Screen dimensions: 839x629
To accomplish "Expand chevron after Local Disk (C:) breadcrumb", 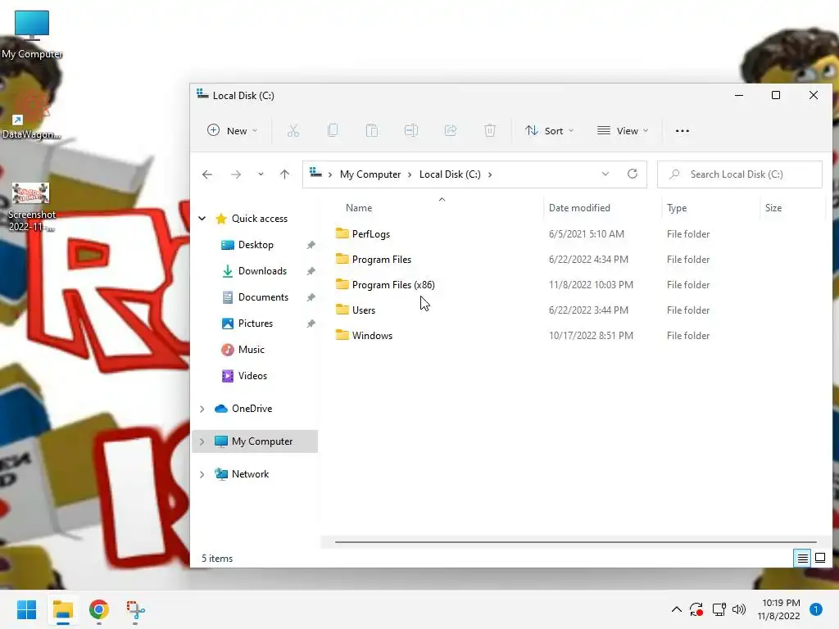I will click(490, 174).
